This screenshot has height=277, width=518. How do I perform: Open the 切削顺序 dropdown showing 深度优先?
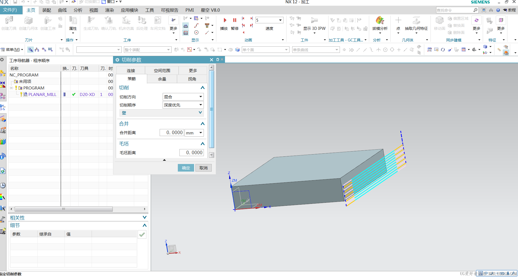183,105
